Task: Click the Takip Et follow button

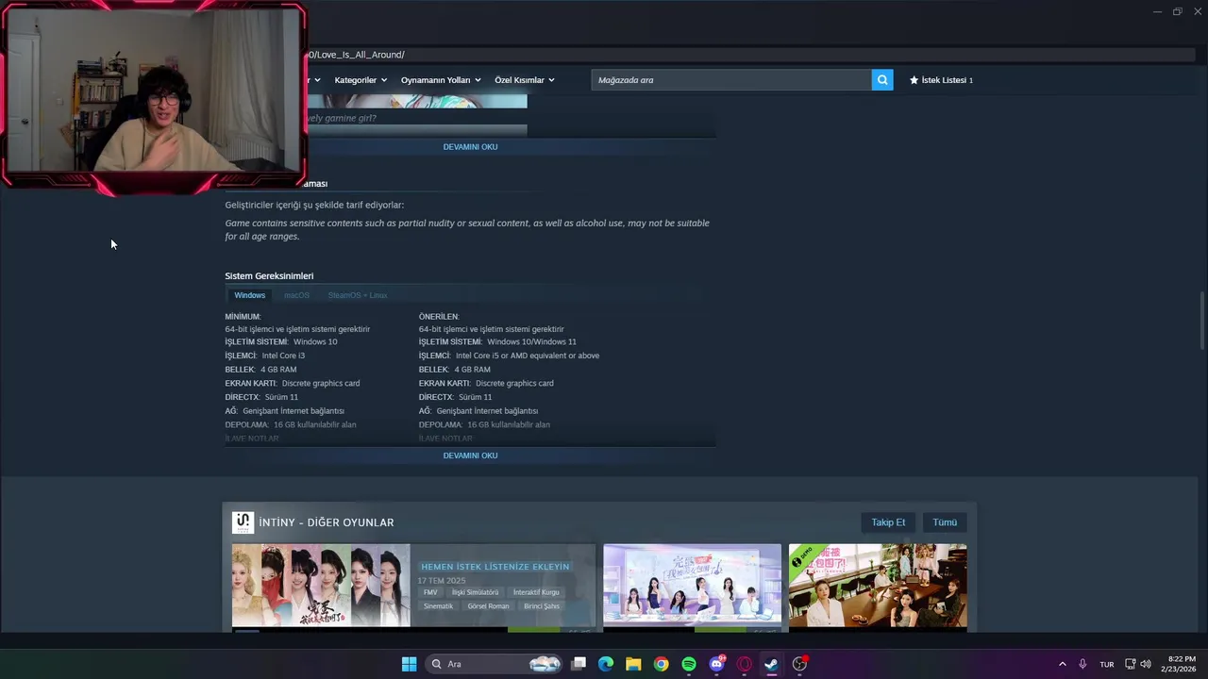Action: (888, 522)
